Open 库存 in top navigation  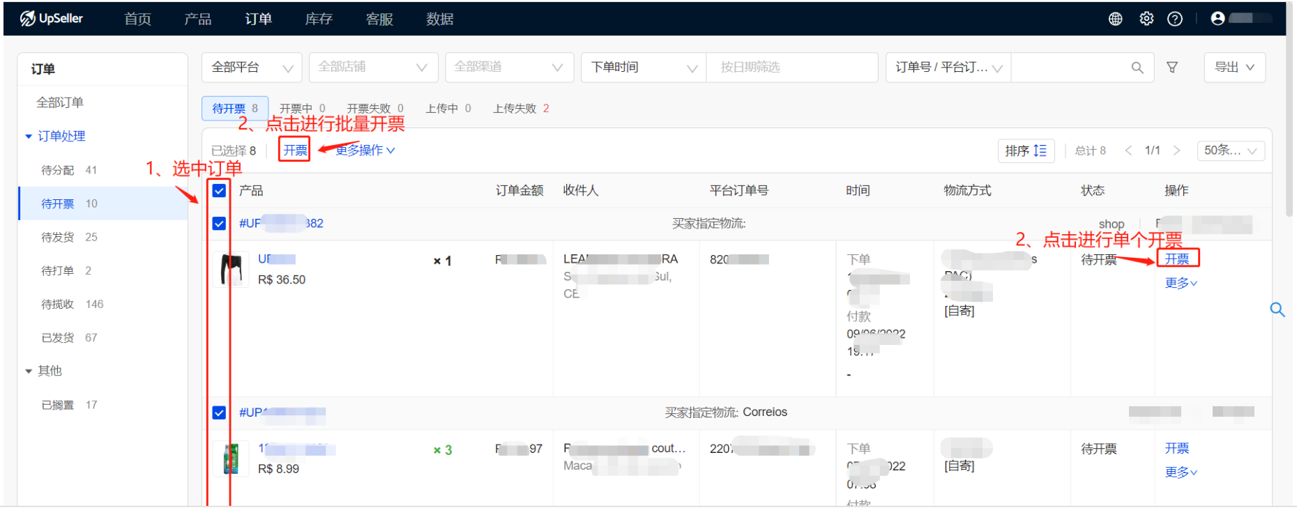click(319, 19)
